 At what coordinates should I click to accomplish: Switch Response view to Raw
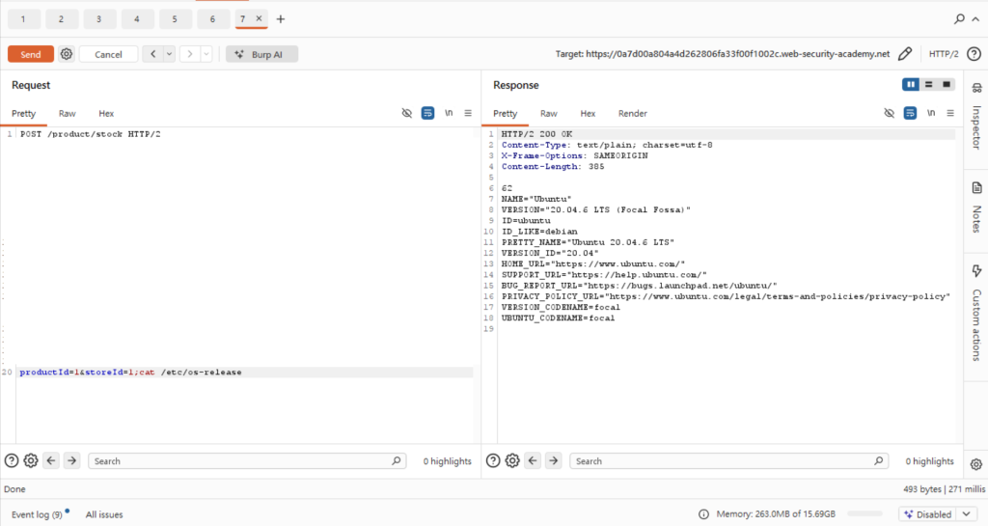click(548, 113)
